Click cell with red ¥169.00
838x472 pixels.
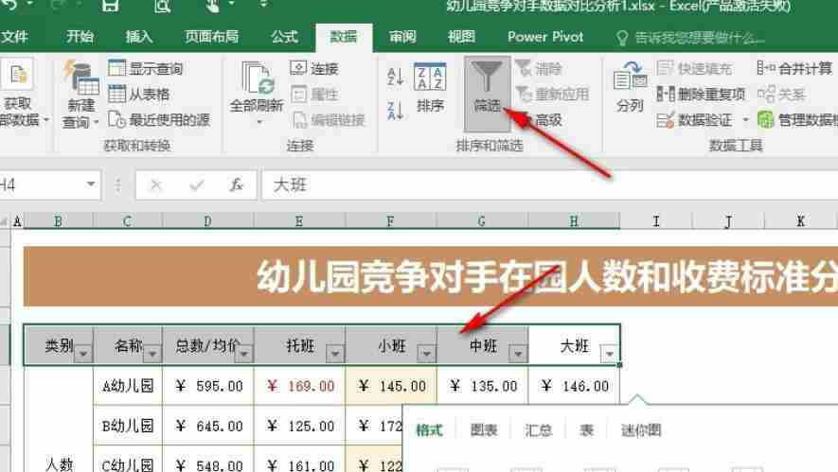[x=300, y=386]
